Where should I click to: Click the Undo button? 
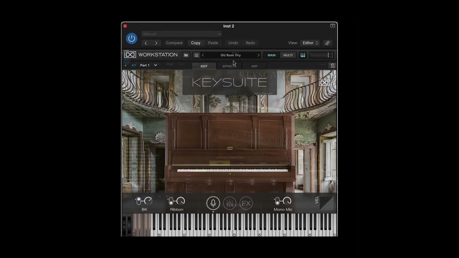pyautogui.click(x=233, y=43)
